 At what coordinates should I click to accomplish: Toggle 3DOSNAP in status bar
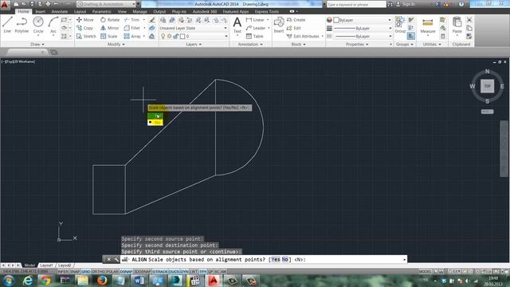click(143, 271)
